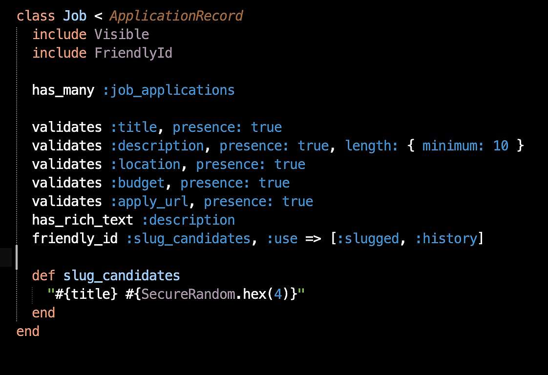548x375 pixels.
Task: Click SecureRandom in the string
Action: [188, 294]
